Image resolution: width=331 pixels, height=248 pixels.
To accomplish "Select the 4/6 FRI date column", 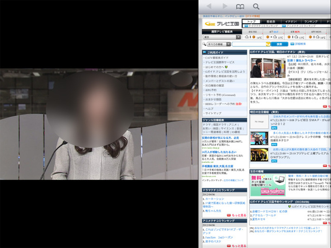I will [x=252, y=32].
